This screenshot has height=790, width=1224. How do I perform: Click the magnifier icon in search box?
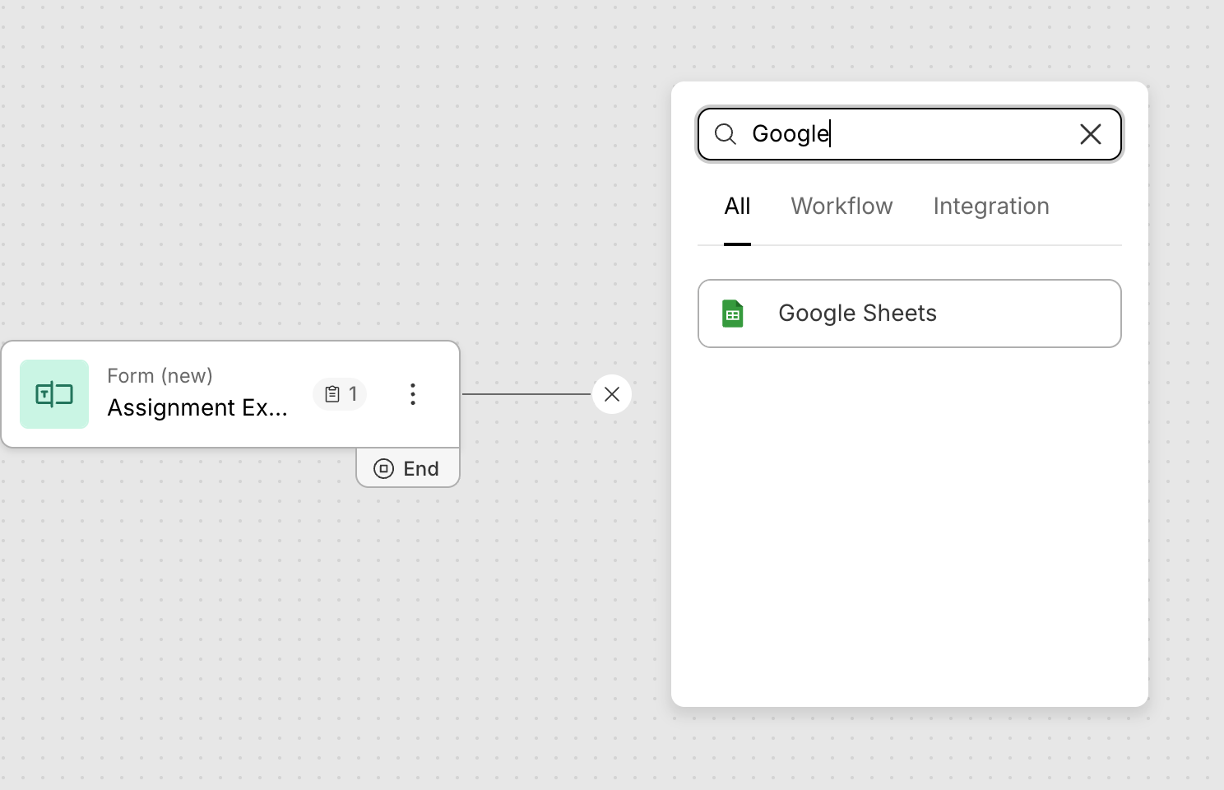(x=725, y=134)
